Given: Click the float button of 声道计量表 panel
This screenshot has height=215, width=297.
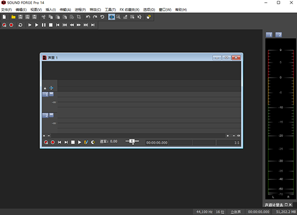Looking at the screenshot, I should pos(286,205).
